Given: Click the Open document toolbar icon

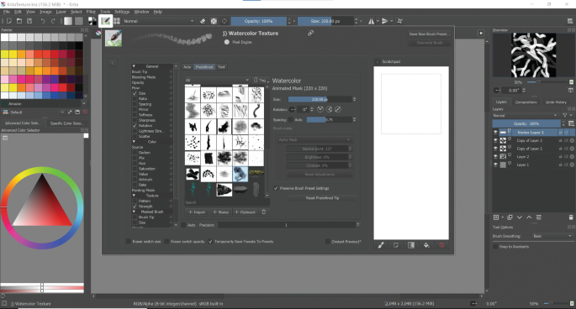Looking at the screenshot, I should coord(19,21).
